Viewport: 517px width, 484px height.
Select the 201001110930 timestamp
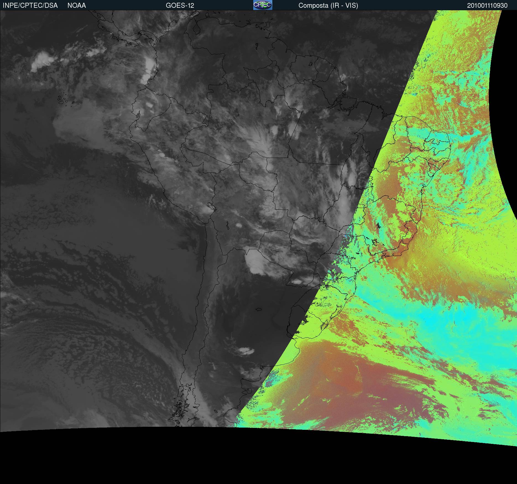[487, 6]
